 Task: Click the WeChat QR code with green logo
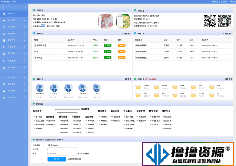click(x=224, y=21)
